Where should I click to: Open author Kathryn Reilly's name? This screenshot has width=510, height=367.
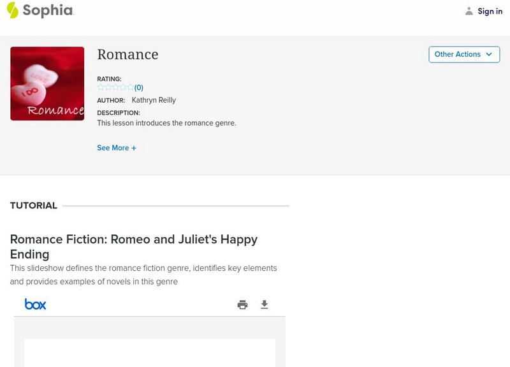154,100
